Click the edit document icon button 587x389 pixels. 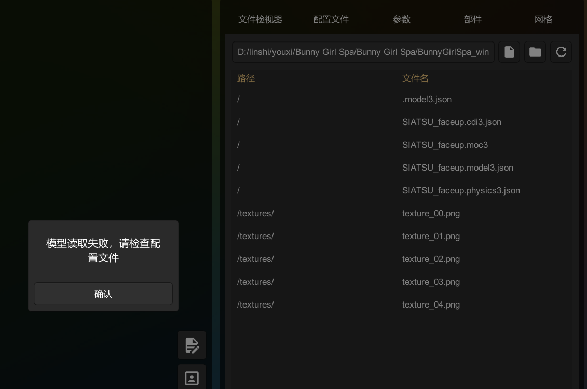pos(192,345)
